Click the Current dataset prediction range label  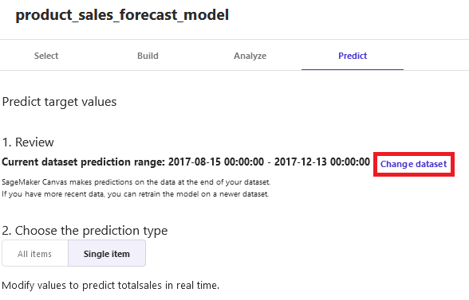(84, 162)
